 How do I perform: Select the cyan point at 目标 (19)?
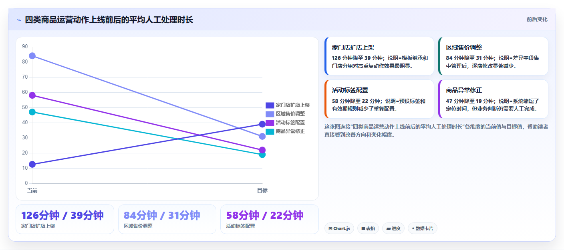[262, 155]
